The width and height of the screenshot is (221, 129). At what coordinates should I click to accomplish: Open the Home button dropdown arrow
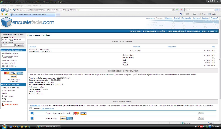click(x=184, y=14)
